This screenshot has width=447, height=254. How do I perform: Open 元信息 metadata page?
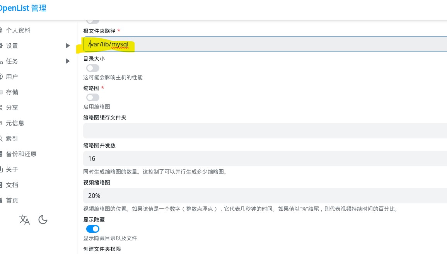pos(15,123)
